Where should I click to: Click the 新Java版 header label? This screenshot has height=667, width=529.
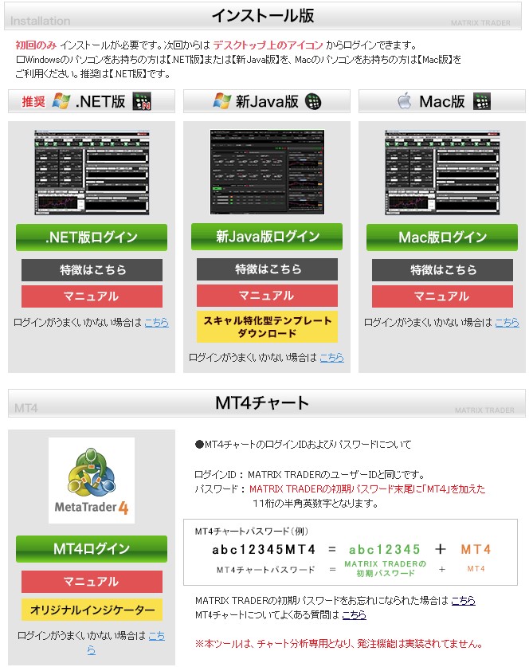pos(267,101)
